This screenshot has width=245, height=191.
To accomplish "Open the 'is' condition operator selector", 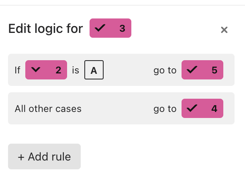I will [x=76, y=70].
